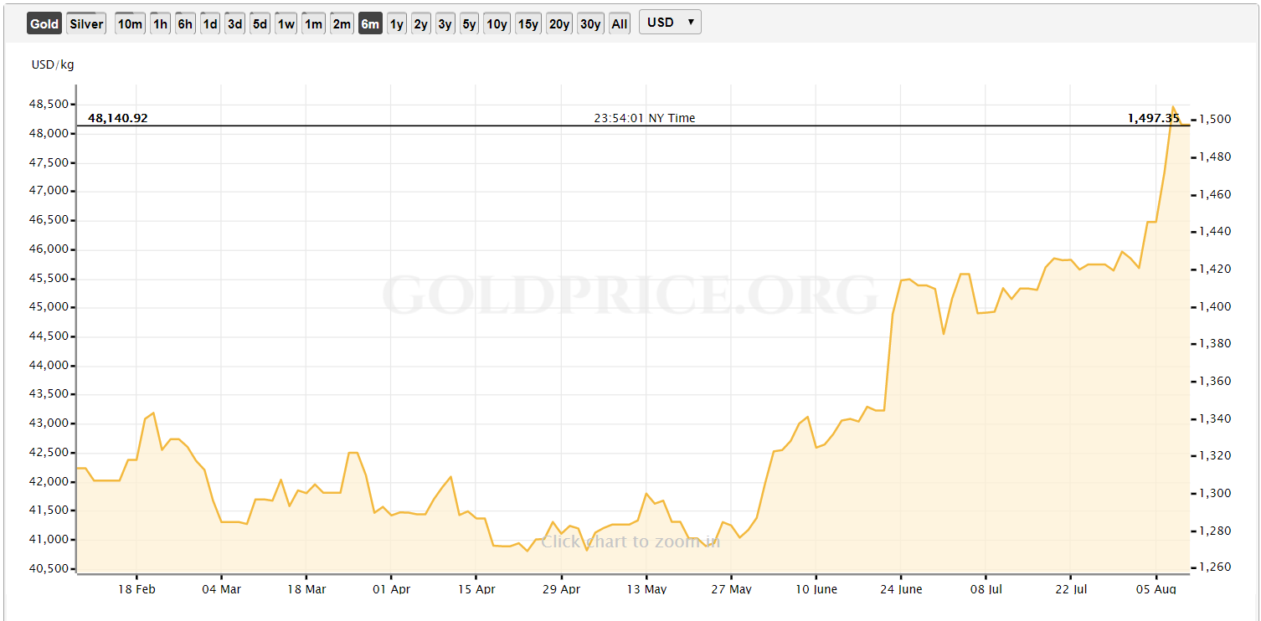Select the 3d time range
This screenshot has width=1261, height=621.
[235, 23]
